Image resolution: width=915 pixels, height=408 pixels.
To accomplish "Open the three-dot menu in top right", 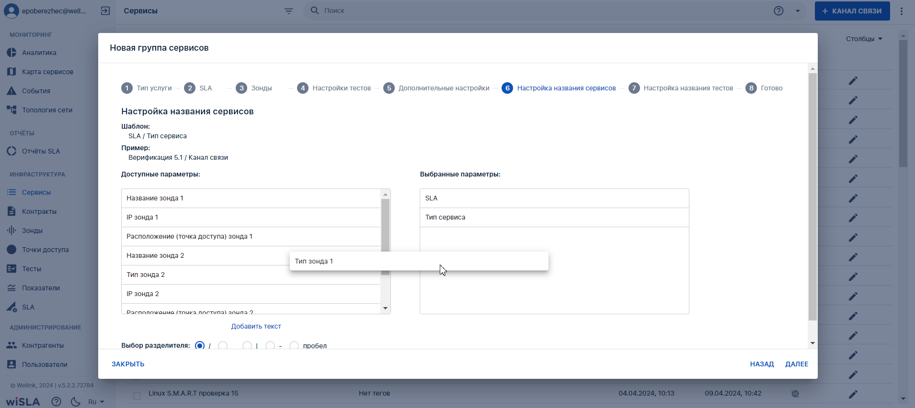I will pos(902,11).
